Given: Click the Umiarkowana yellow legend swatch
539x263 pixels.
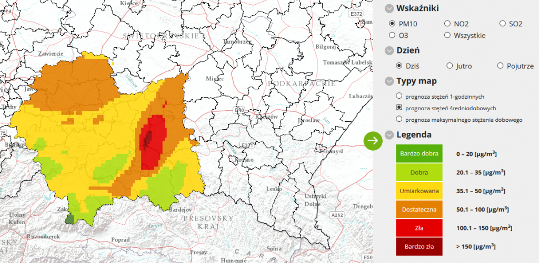Looking at the screenshot, I should coord(419,191).
